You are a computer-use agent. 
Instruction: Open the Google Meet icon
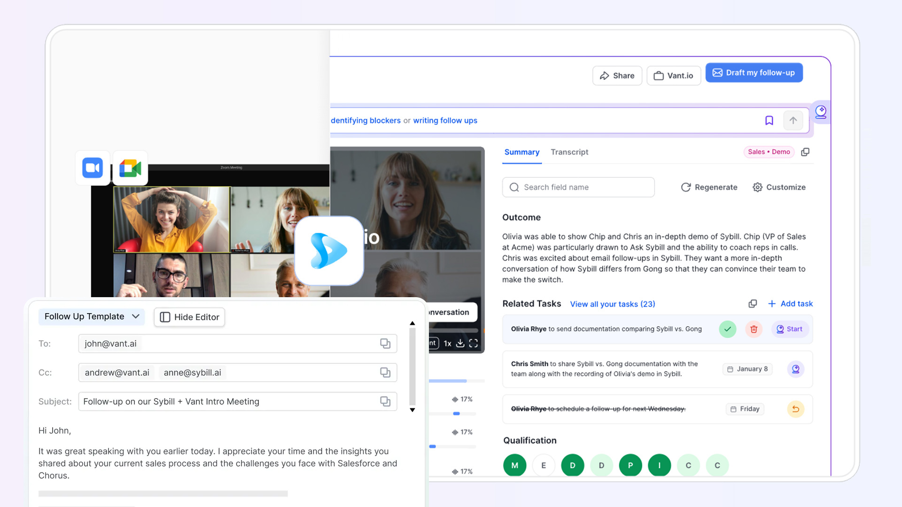(x=130, y=168)
